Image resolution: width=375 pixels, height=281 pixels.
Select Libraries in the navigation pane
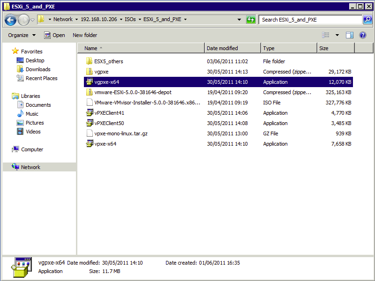[x=26, y=96]
